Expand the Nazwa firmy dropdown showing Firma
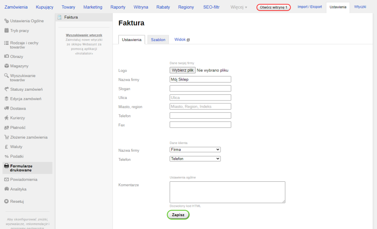 point(195,150)
